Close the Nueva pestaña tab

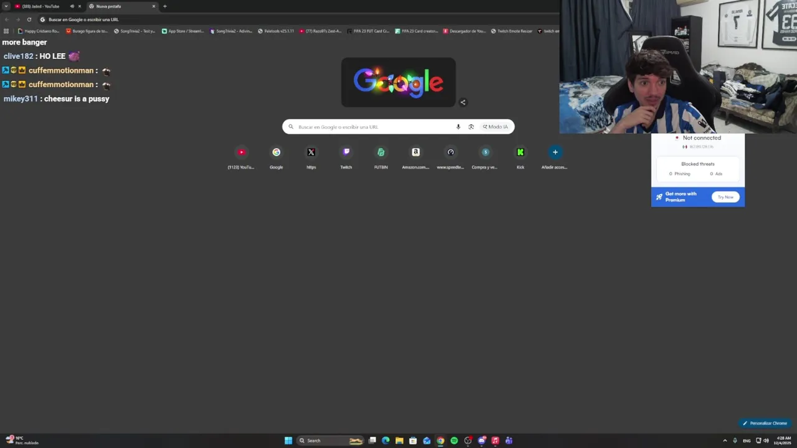[154, 6]
